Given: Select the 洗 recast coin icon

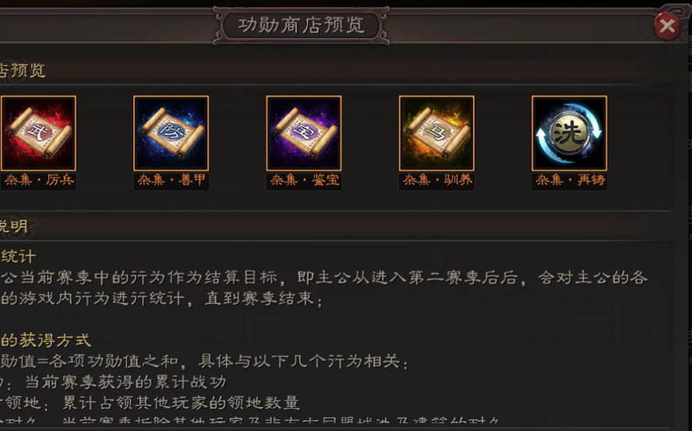Looking at the screenshot, I should (x=570, y=133).
